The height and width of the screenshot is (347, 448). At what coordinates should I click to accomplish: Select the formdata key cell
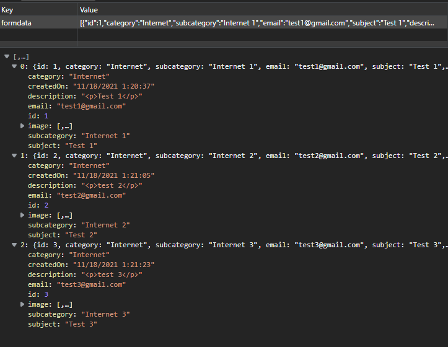tap(38, 22)
